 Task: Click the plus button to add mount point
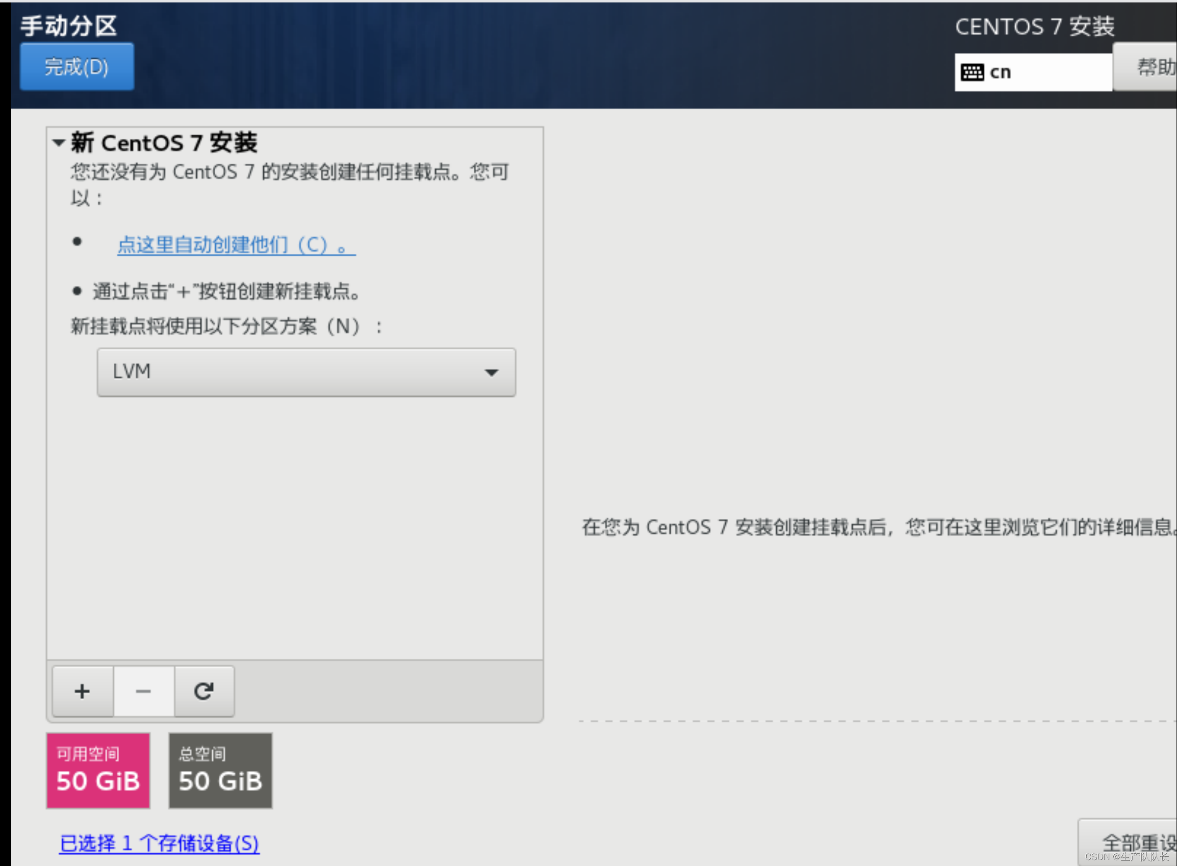coord(82,692)
